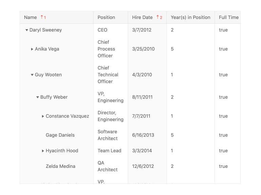Click the Full Time column header

tap(228, 17)
